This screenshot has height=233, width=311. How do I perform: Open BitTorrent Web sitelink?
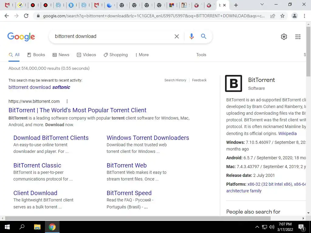coord(127,165)
